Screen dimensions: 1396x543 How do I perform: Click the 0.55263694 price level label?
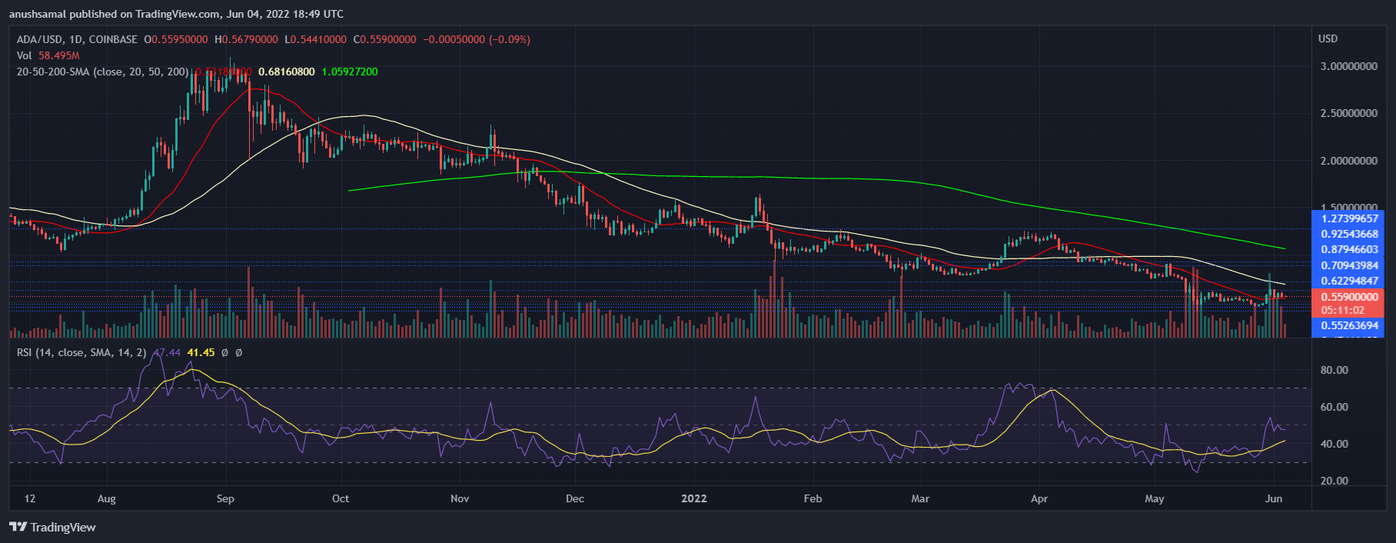tap(1349, 325)
